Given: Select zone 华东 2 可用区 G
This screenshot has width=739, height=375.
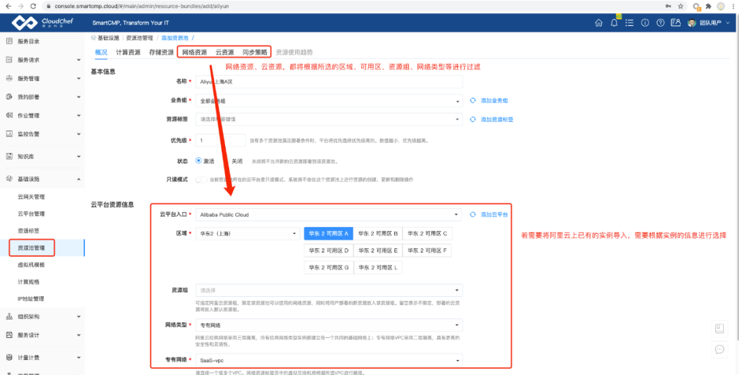Looking at the screenshot, I should coord(328,268).
